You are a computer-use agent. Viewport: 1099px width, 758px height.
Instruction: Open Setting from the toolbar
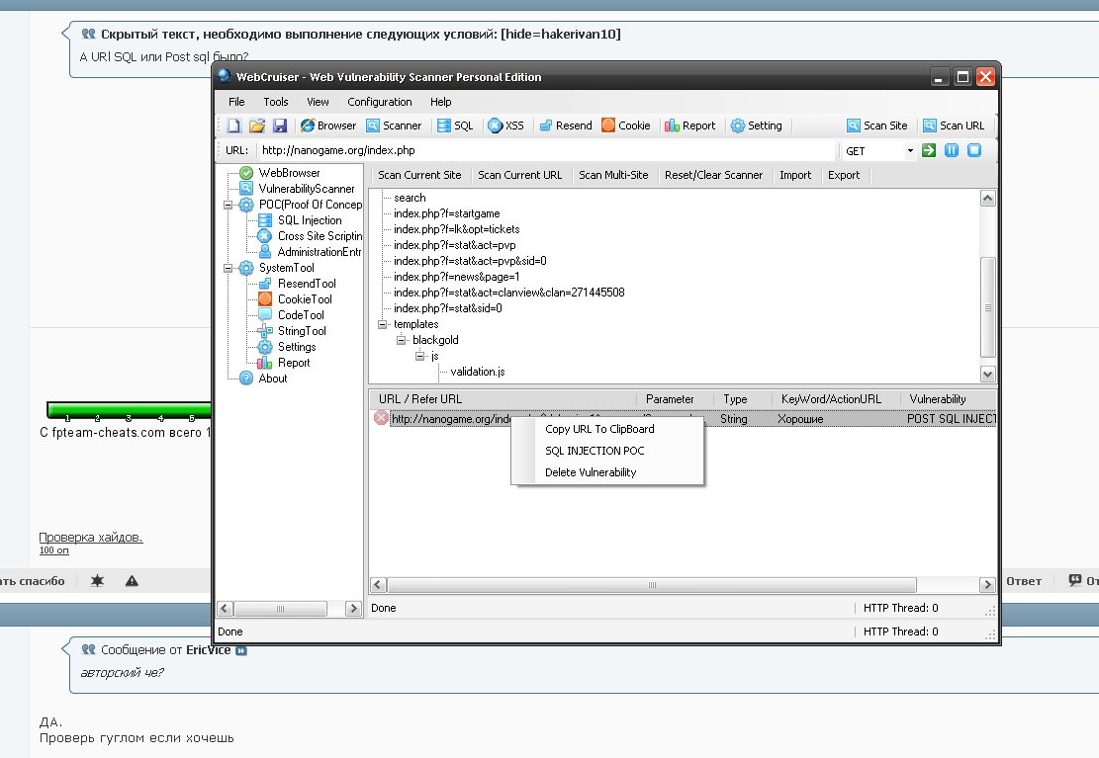[x=756, y=126]
